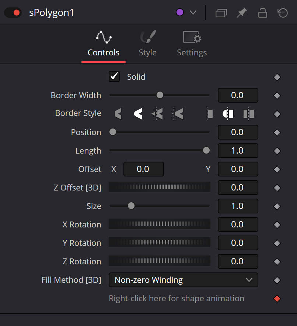Screen dimensions: 297x326
Task: Edit the Z Rotation value field
Action: click(238, 261)
